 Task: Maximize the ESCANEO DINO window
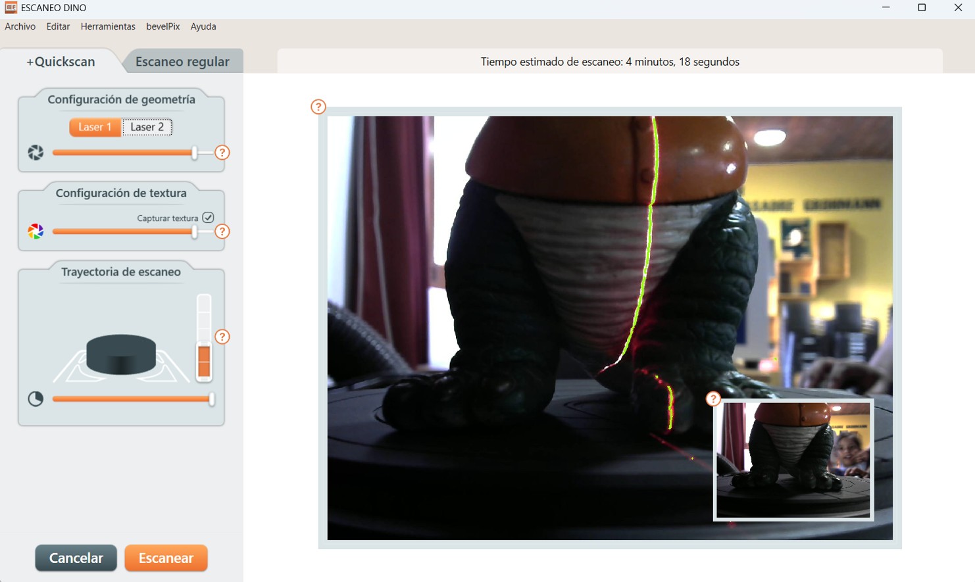click(922, 8)
